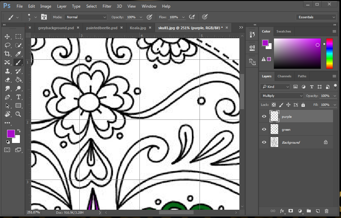Viewport: 341px width, 218px height.
Task: Select the Eraser tool
Action: 7,80
